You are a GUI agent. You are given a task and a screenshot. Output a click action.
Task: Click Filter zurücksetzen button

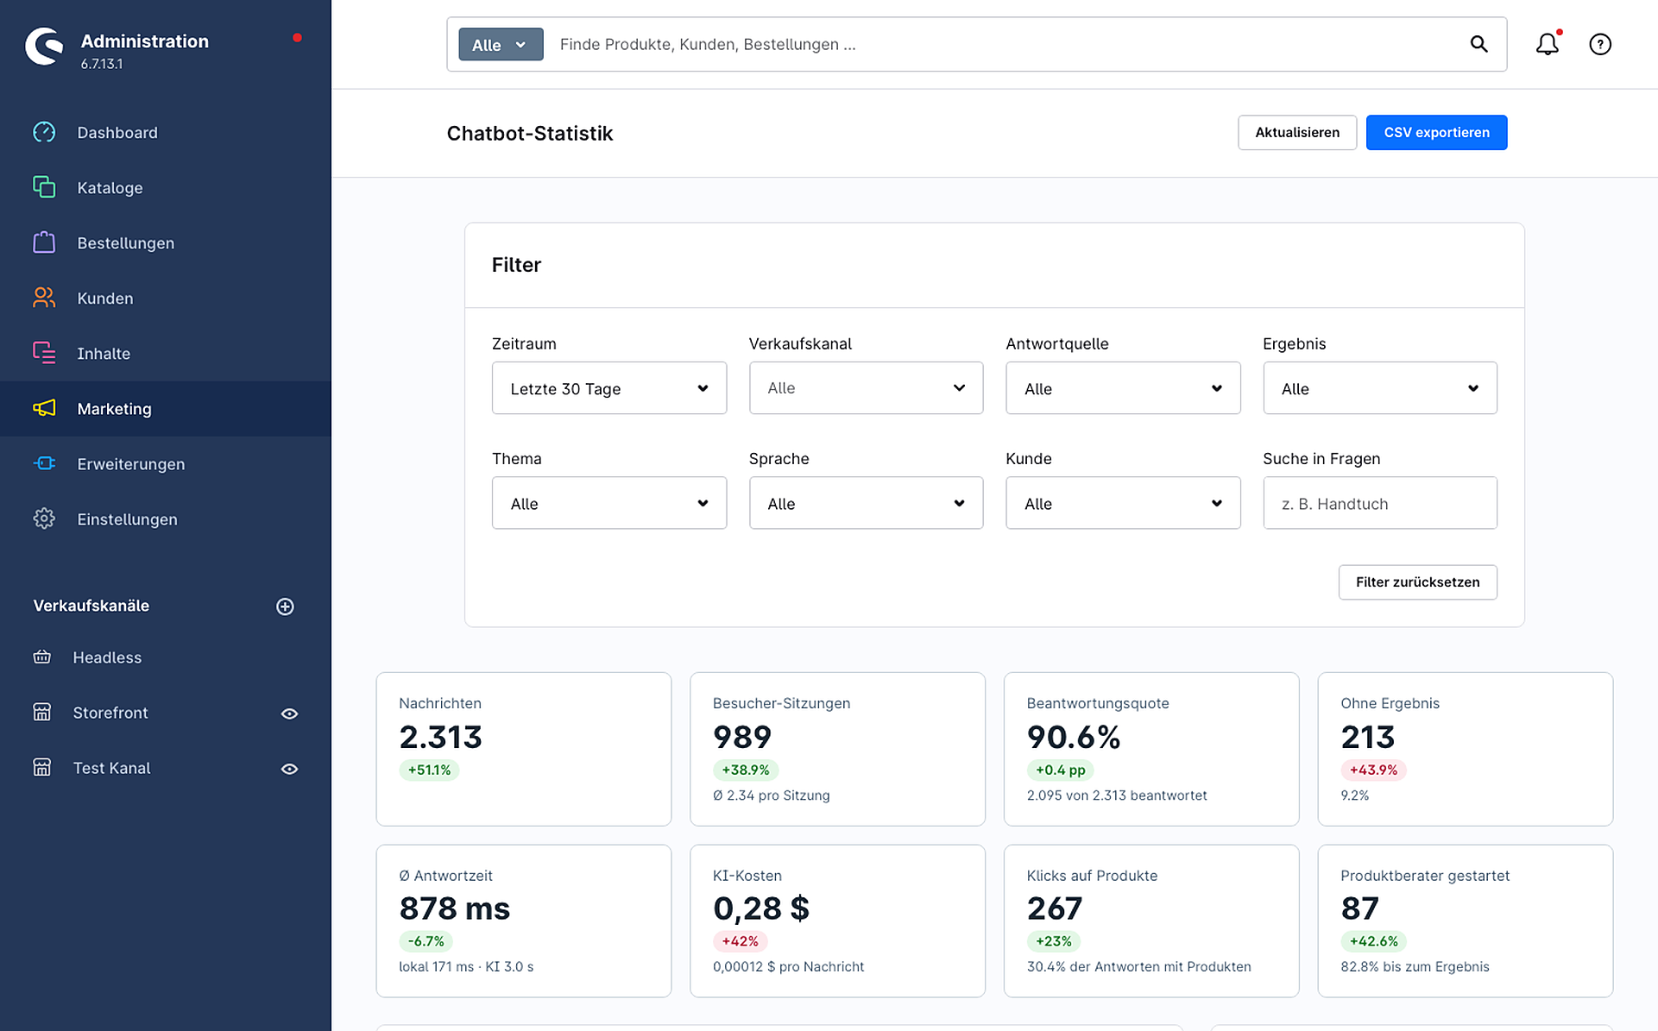coord(1417,582)
